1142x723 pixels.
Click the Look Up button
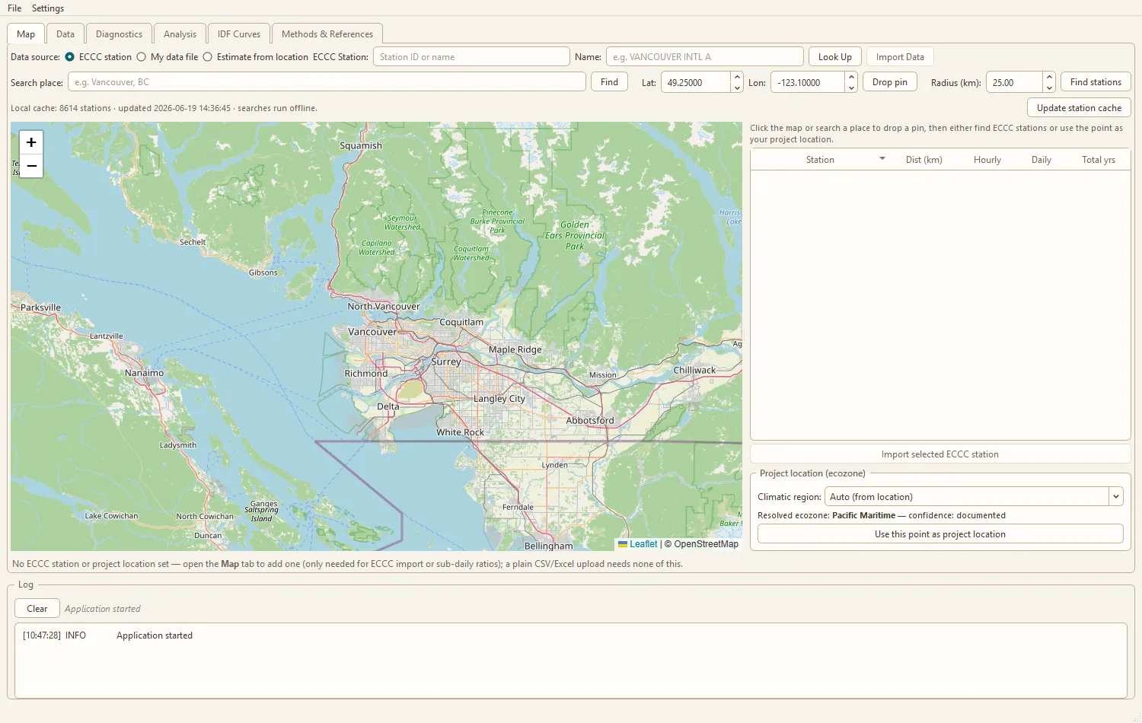click(x=835, y=57)
